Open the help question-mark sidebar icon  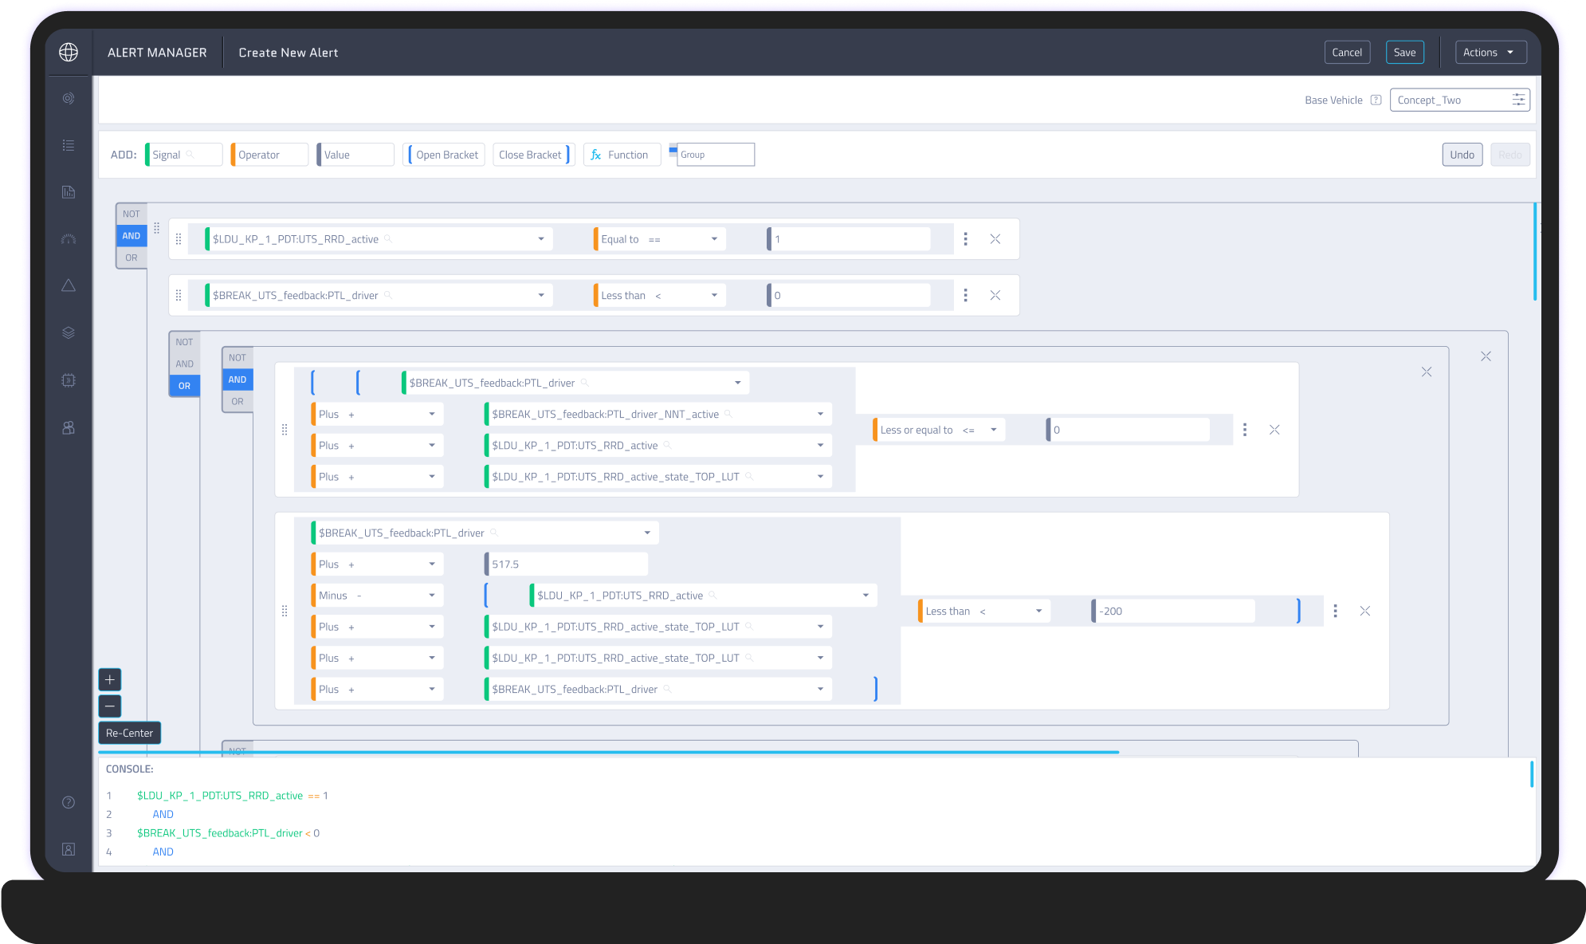[69, 802]
